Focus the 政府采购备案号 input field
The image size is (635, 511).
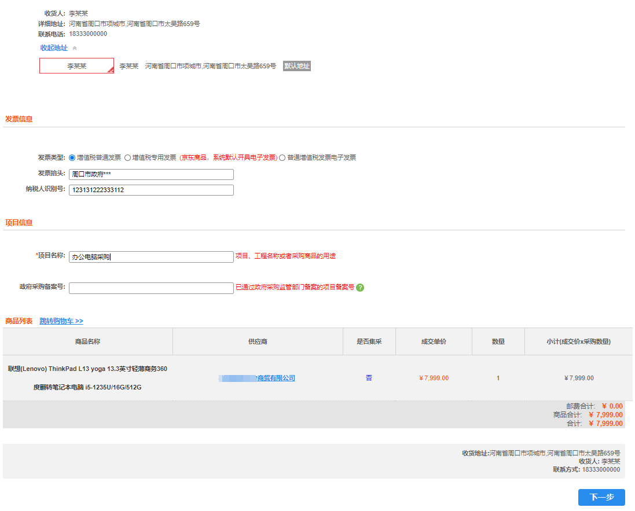151,288
